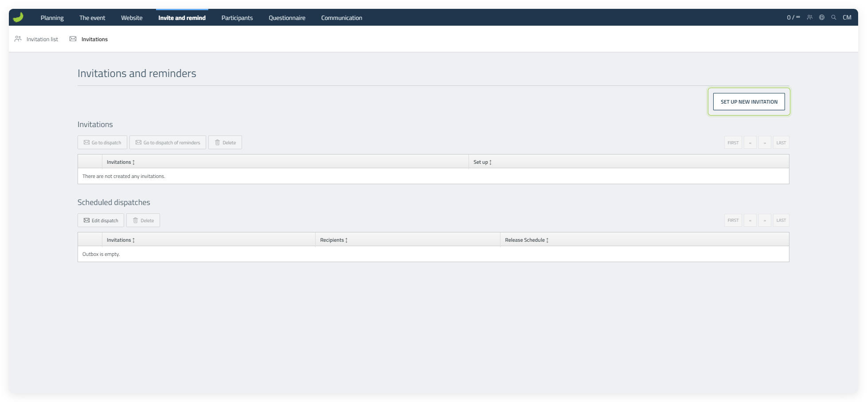
Task: Open the CM user menu
Action: [x=847, y=17]
